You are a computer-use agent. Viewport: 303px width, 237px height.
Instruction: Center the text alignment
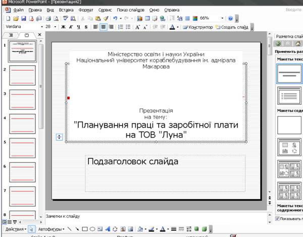pos(103,27)
